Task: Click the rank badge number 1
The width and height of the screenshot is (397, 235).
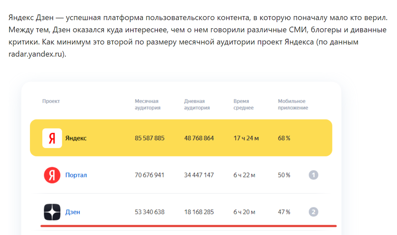Action: [313, 175]
